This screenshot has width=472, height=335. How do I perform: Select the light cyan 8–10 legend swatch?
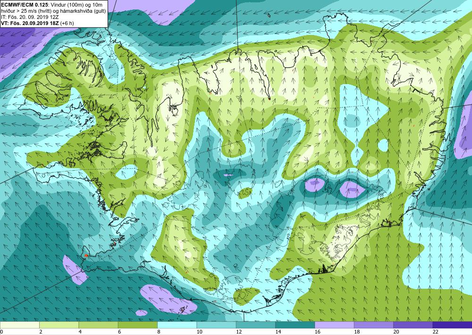[x=177, y=325]
